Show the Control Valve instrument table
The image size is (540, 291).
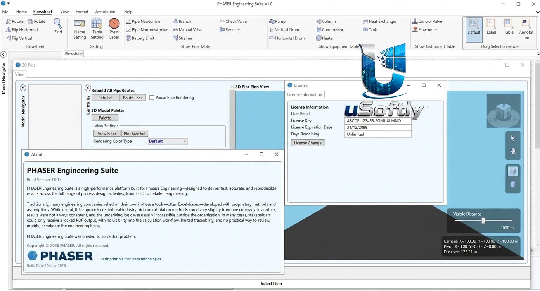427,21
